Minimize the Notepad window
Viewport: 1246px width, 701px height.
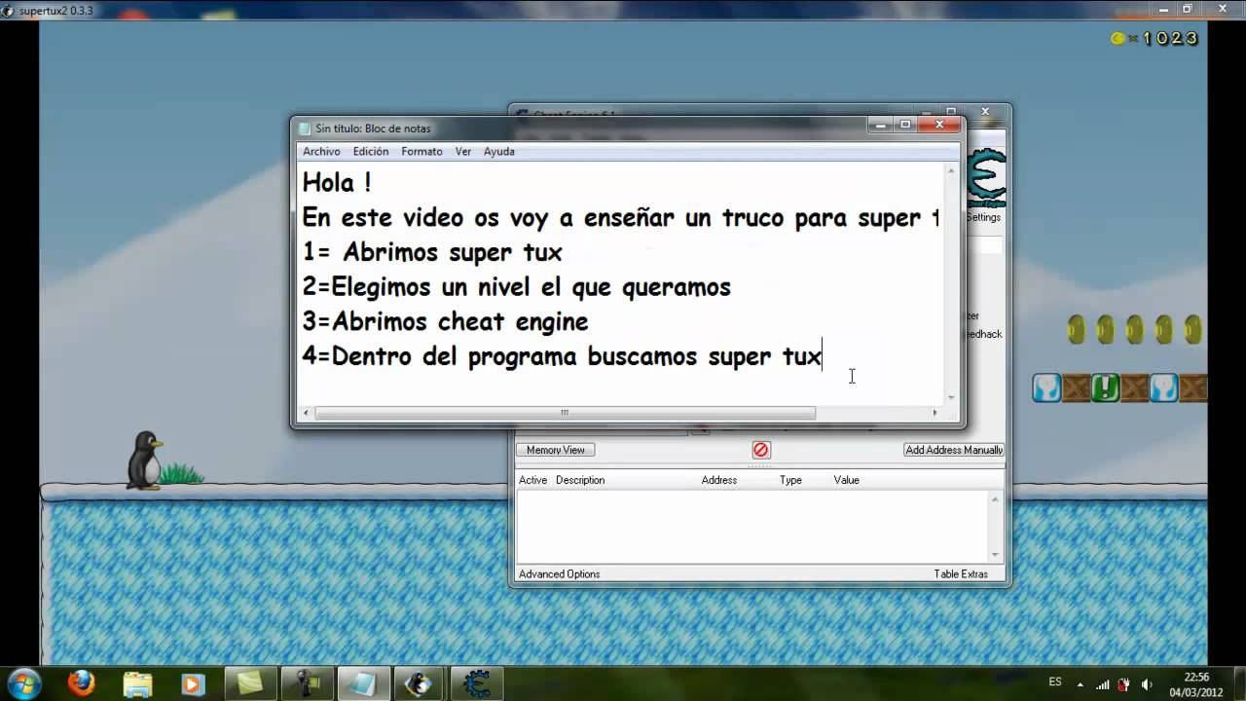[x=882, y=125]
